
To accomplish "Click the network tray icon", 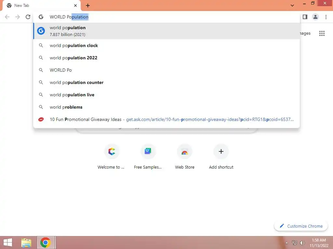I will (x=294, y=243).
